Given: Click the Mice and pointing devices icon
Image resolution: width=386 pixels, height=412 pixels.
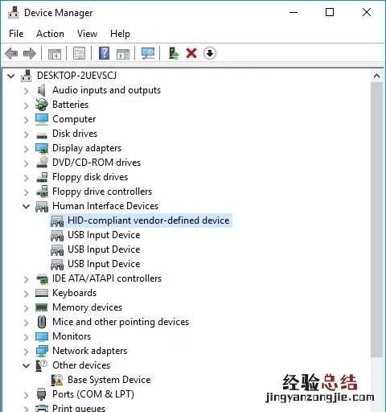Looking at the screenshot, I should click(x=42, y=322).
